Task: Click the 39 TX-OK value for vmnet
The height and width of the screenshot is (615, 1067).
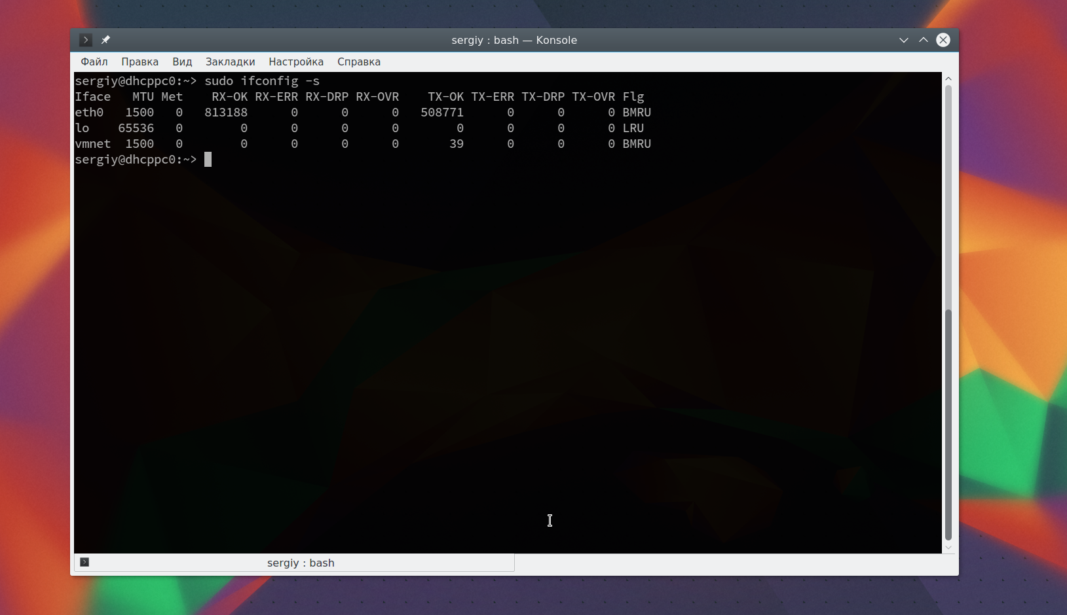Action: tap(457, 144)
